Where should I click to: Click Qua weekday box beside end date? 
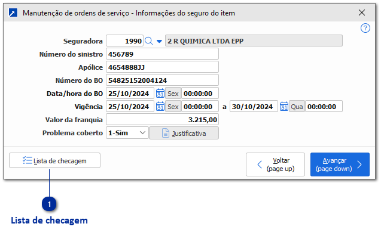pyautogui.click(x=297, y=107)
